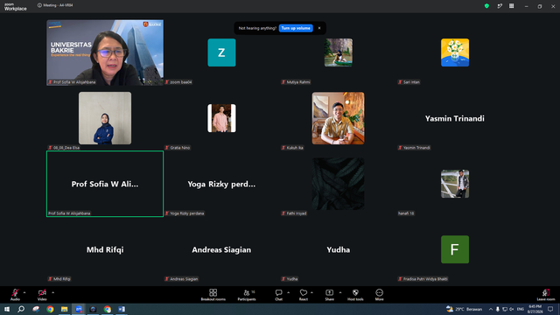Click the pop-out meeting window icon
This screenshot has height=315, width=560.
[x=500, y=6]
